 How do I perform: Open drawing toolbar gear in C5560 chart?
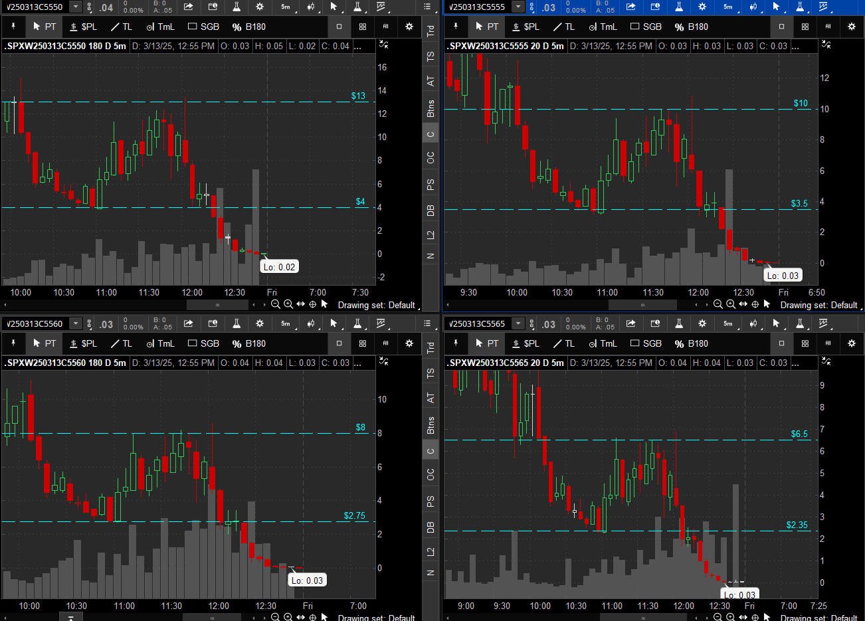[409, 343]
